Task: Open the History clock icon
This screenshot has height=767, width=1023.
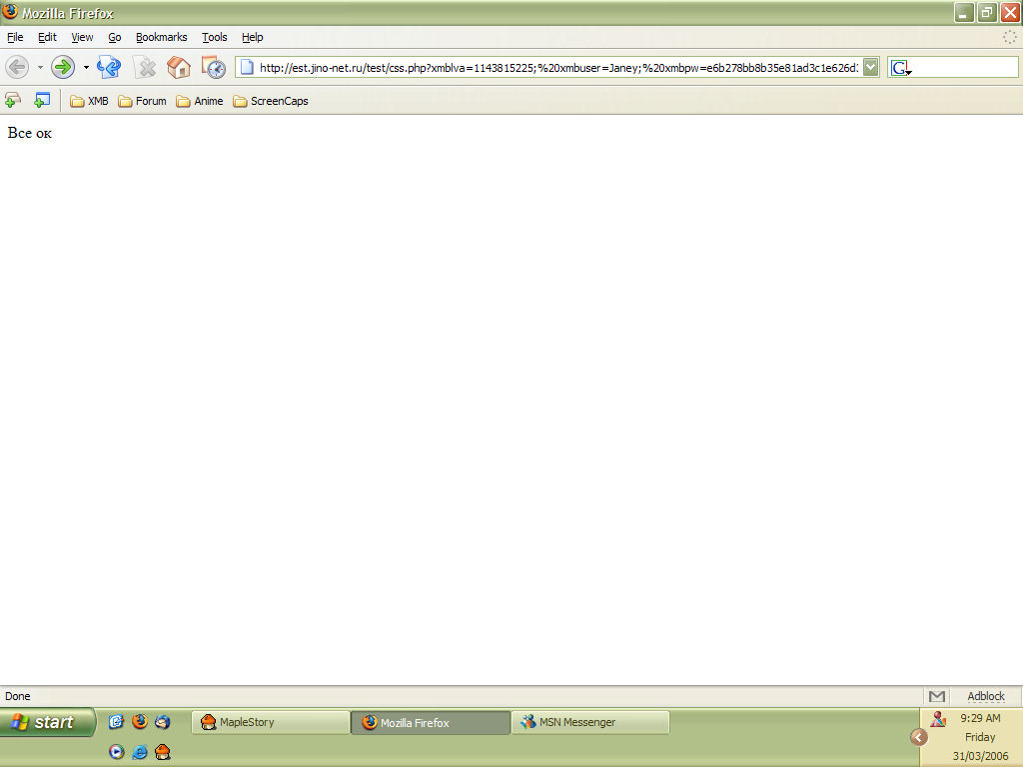Action: [x=214, y=67]
